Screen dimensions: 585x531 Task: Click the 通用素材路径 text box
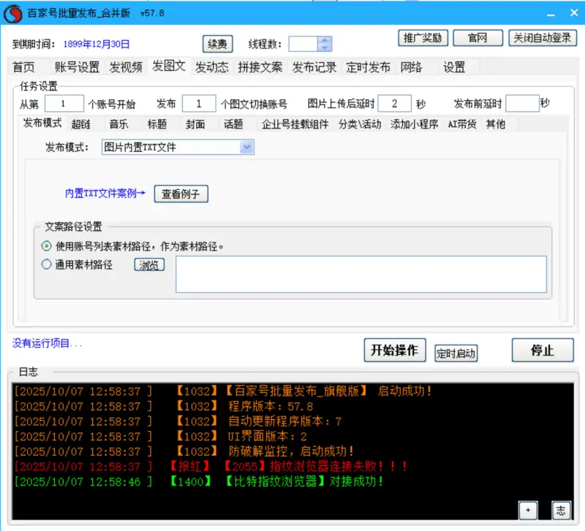pos(361,274)
